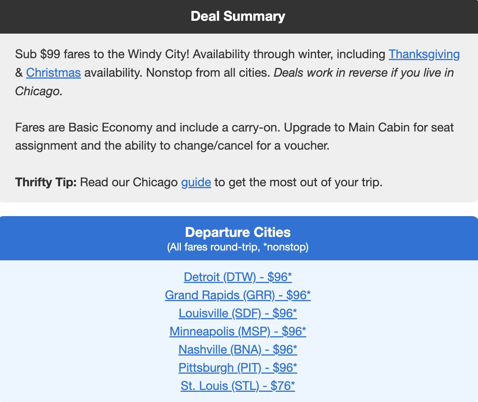Click the bold Thrifty Tip label
This screenshot has height=402, width=478.
click(x=46, y=182)
